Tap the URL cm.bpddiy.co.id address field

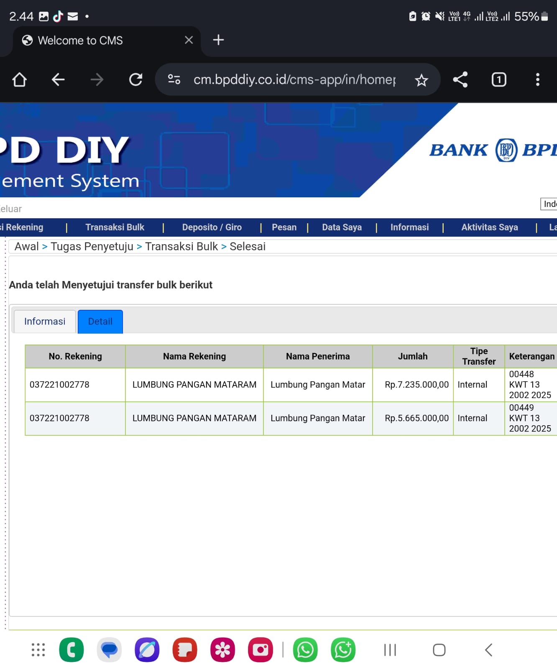pyautogui.click(x=294, y=79)
